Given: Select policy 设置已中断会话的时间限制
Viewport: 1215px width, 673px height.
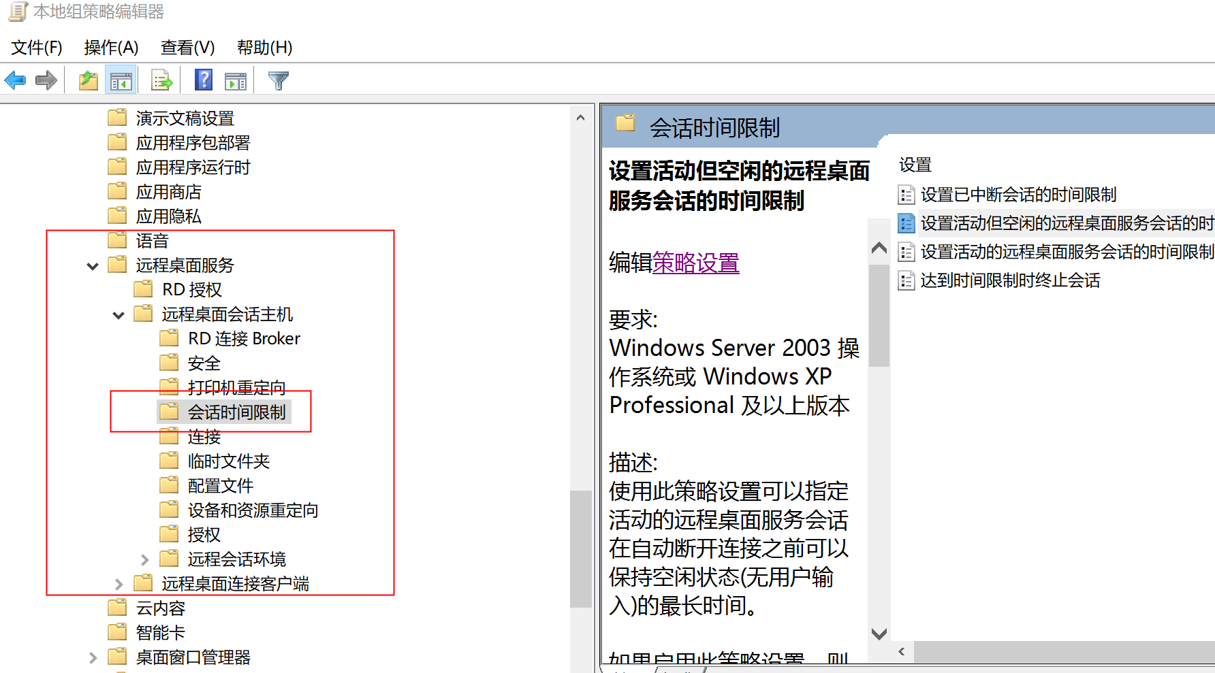Looking at the screenshot, I should (1018, 195).
